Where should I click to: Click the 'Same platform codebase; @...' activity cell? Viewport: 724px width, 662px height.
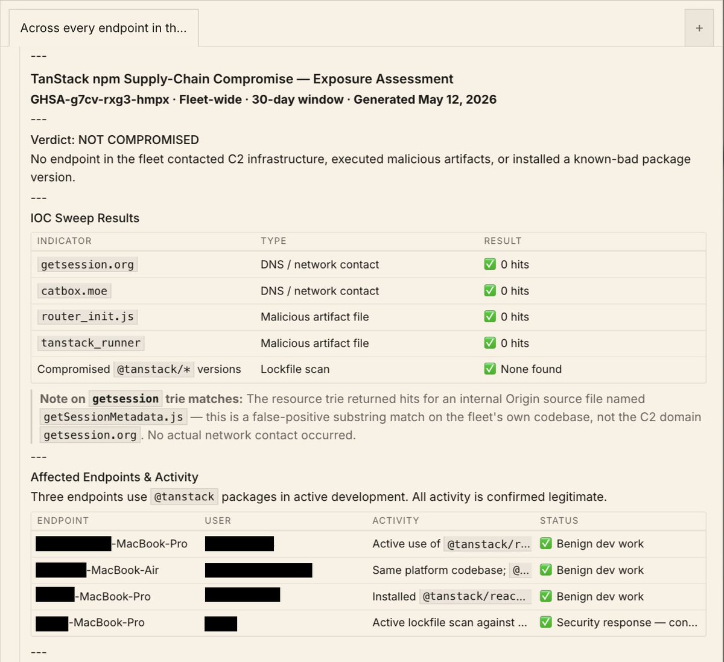[451, 570]
